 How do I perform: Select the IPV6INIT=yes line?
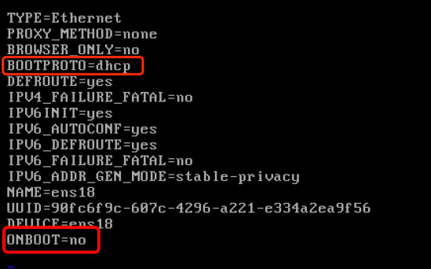[60, 113]
